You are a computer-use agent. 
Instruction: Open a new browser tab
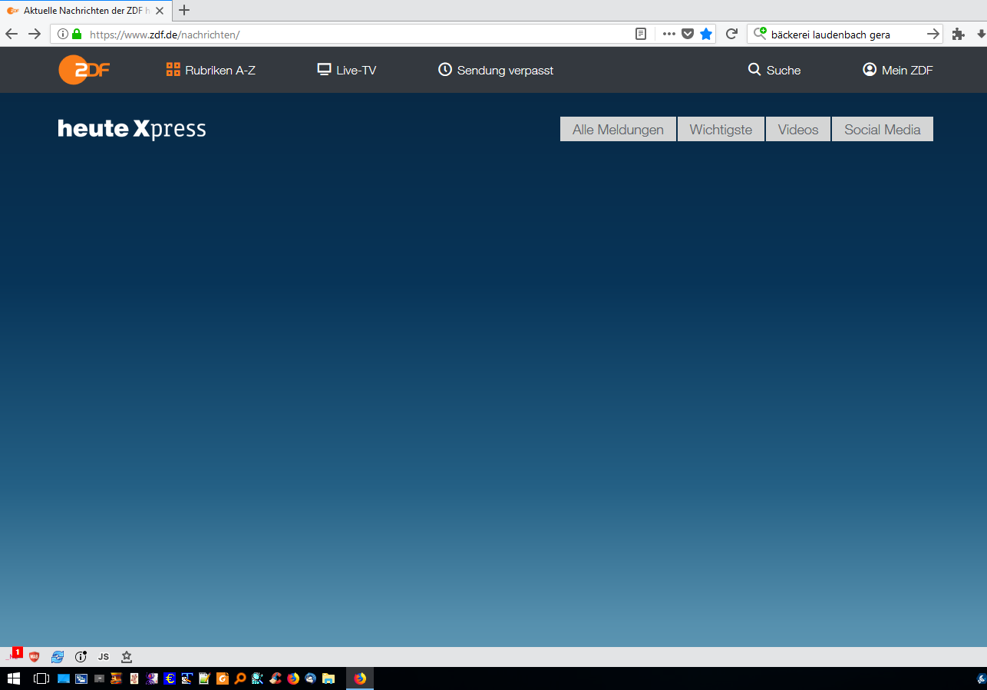[x=184, y=11]
